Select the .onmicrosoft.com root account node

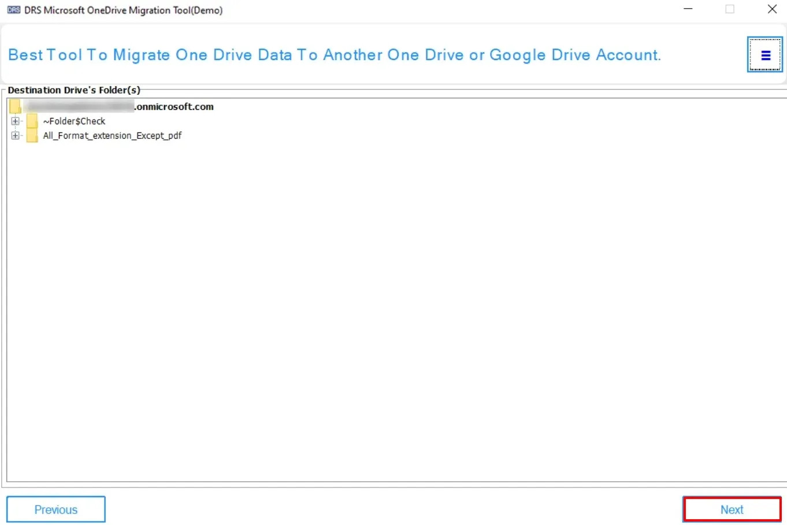[174, 107]
